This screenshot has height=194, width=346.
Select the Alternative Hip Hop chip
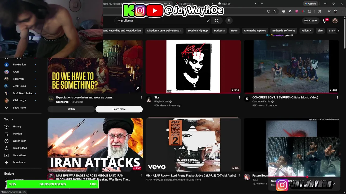[255, 30]
